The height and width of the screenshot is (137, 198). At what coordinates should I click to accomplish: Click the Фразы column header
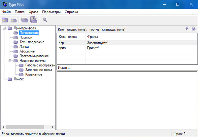pyautogui.click(x=92, y=36)
